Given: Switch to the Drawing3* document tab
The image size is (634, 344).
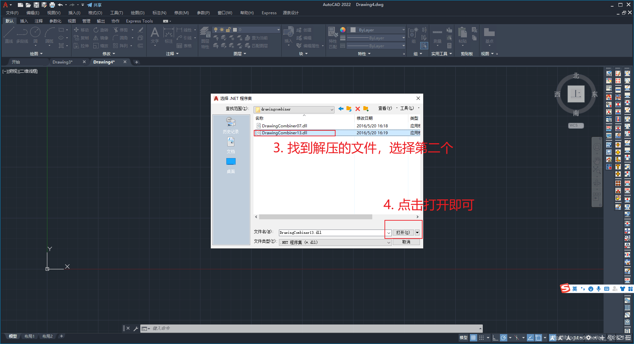Looking at the screenshot, I should click(63, 62).
